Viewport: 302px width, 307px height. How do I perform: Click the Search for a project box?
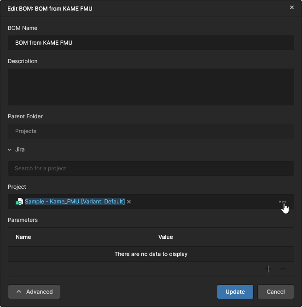coord(151,168)
